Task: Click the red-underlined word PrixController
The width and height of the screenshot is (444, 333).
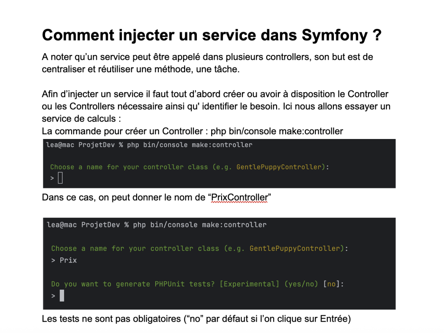Action: 239,198
